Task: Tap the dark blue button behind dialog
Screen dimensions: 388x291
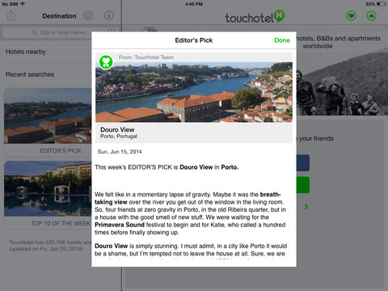Action: (x=303, y=162)
